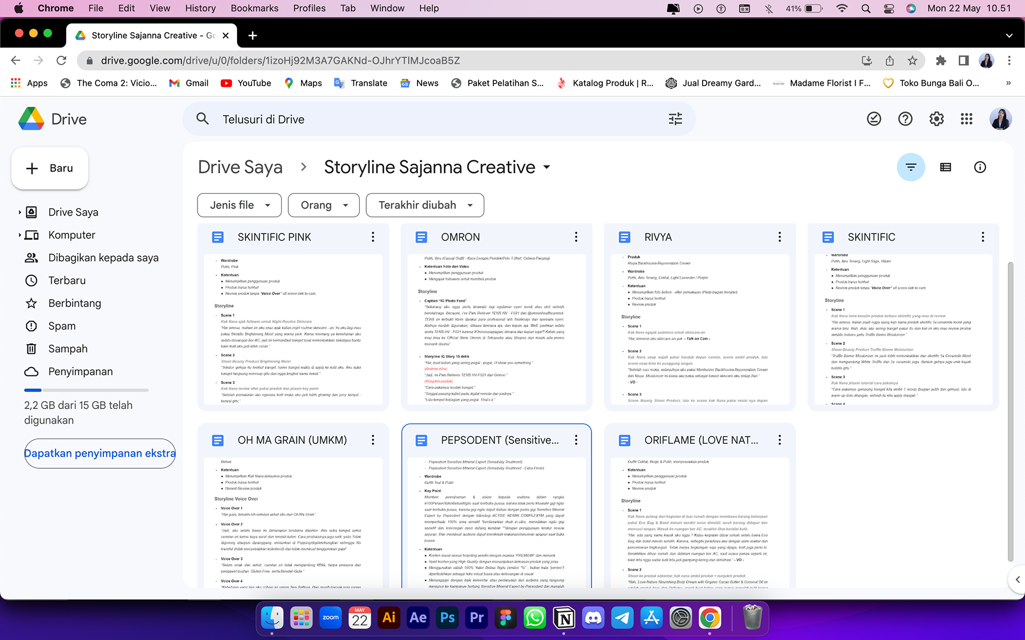Image resolution: width=1025 pixels, height=640 pixels.
Task: Select Berbintang in the sidebar
Action: click(x=75, y=303)
